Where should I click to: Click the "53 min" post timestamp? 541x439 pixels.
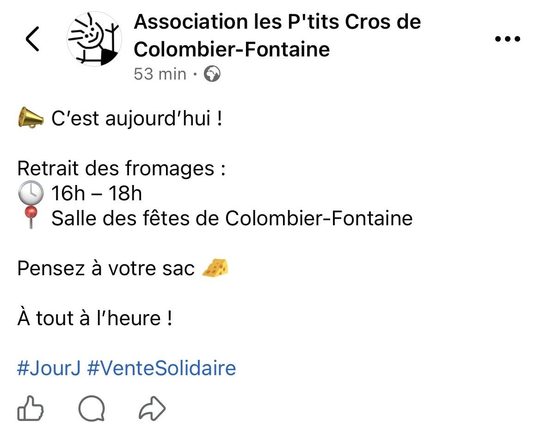pos(160,74)
